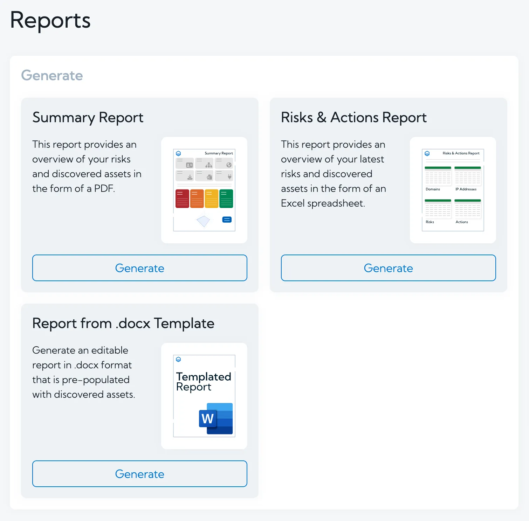
Task: Generate the Summary Report PDF
Action: (x=139, y=268)
